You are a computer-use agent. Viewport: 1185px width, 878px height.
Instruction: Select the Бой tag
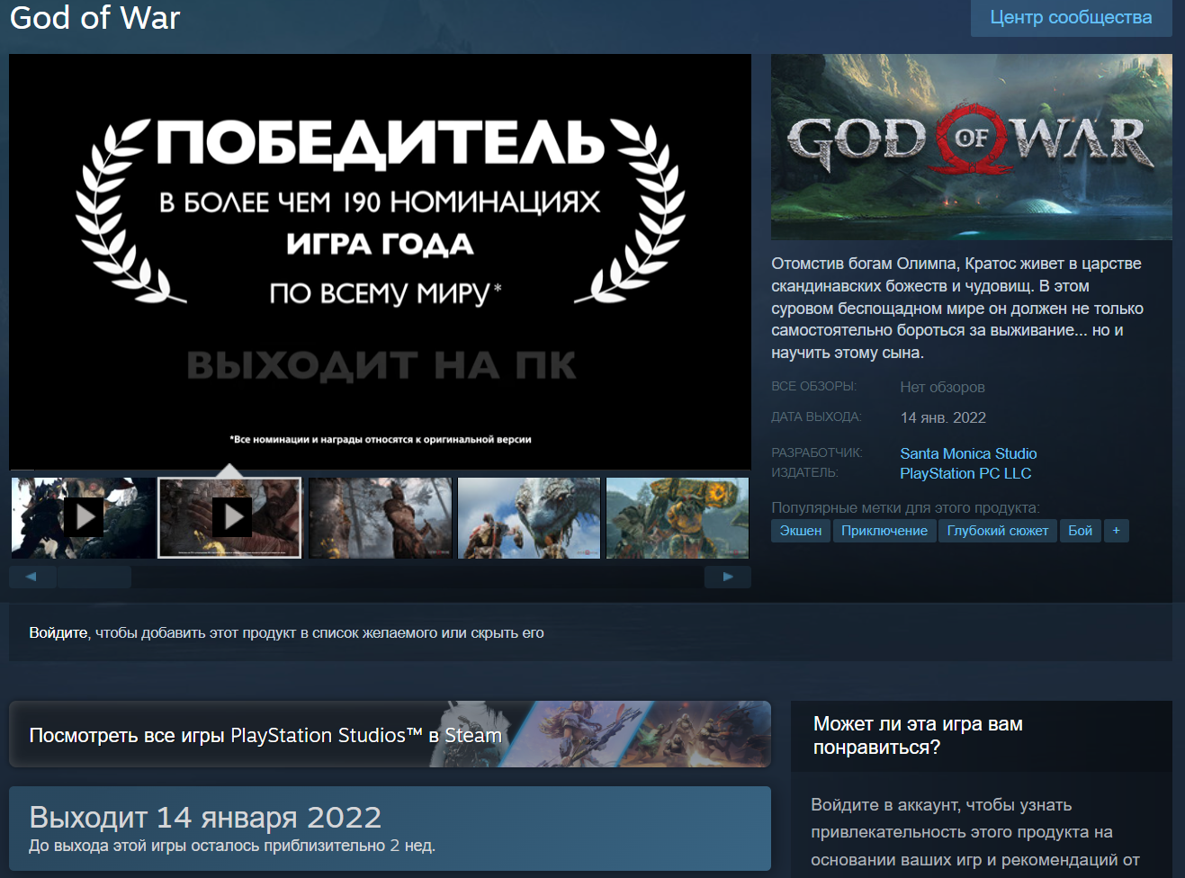1080,531
